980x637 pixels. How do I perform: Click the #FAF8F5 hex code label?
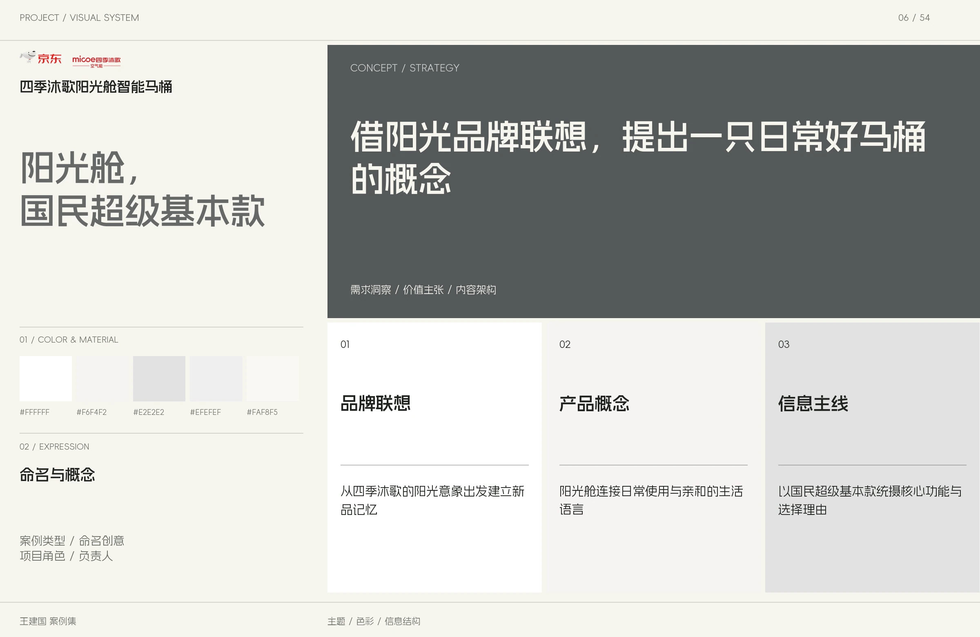click(262, 412)
